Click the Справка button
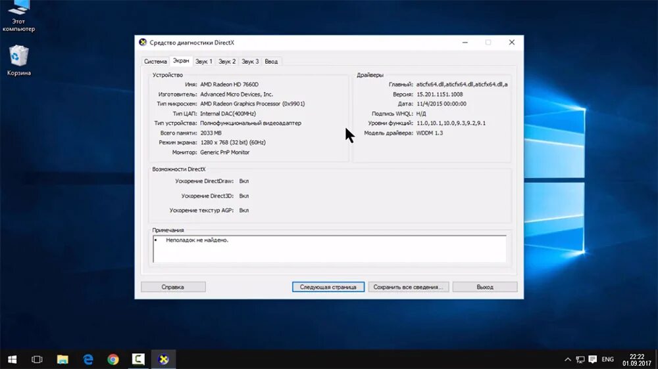 pos(173,287)
